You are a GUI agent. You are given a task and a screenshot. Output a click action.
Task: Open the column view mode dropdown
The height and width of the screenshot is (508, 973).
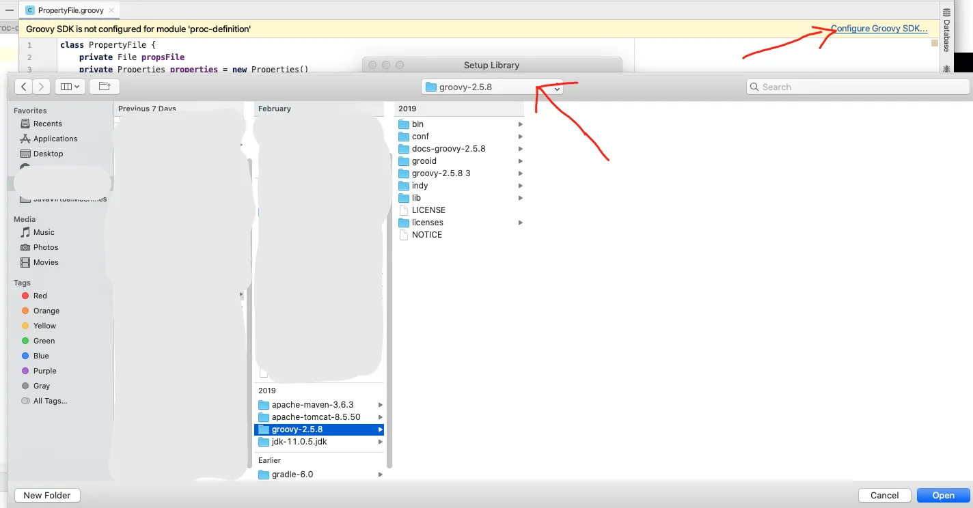pos(70,87)
